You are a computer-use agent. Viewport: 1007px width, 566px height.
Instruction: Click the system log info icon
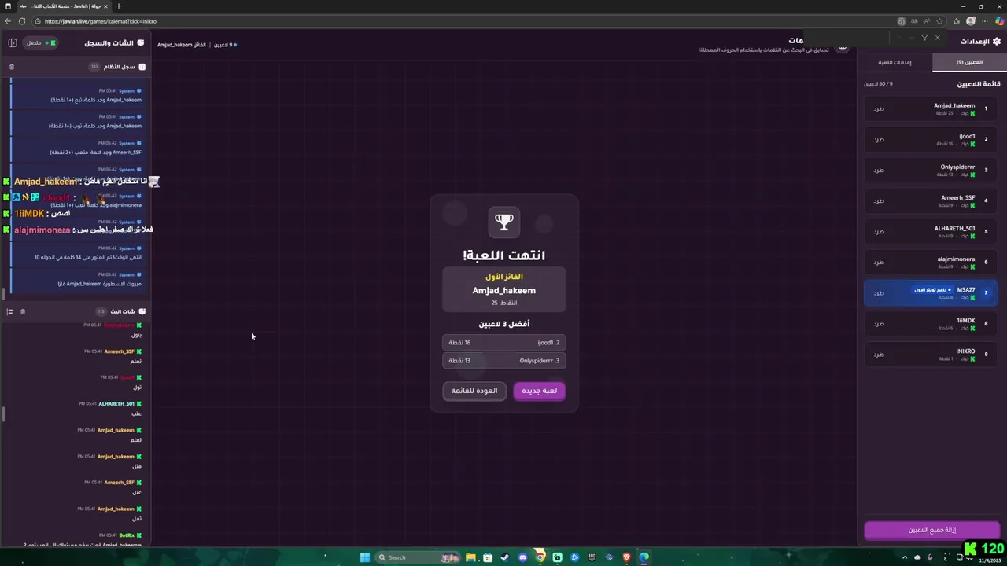(x=142, y=67)
